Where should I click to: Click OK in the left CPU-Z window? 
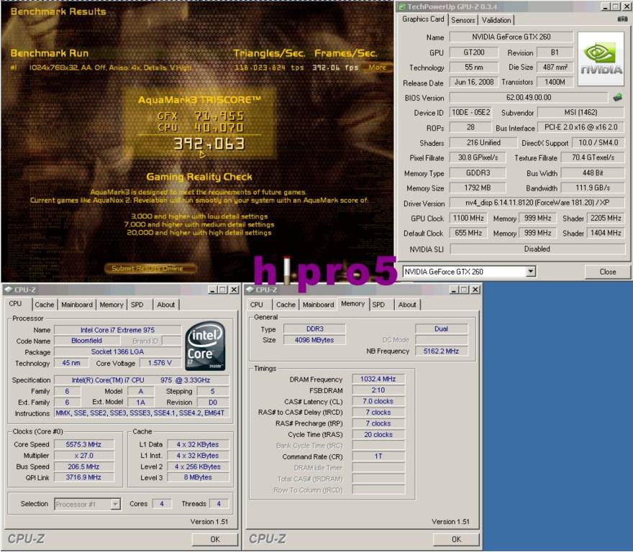pos(215,539)
